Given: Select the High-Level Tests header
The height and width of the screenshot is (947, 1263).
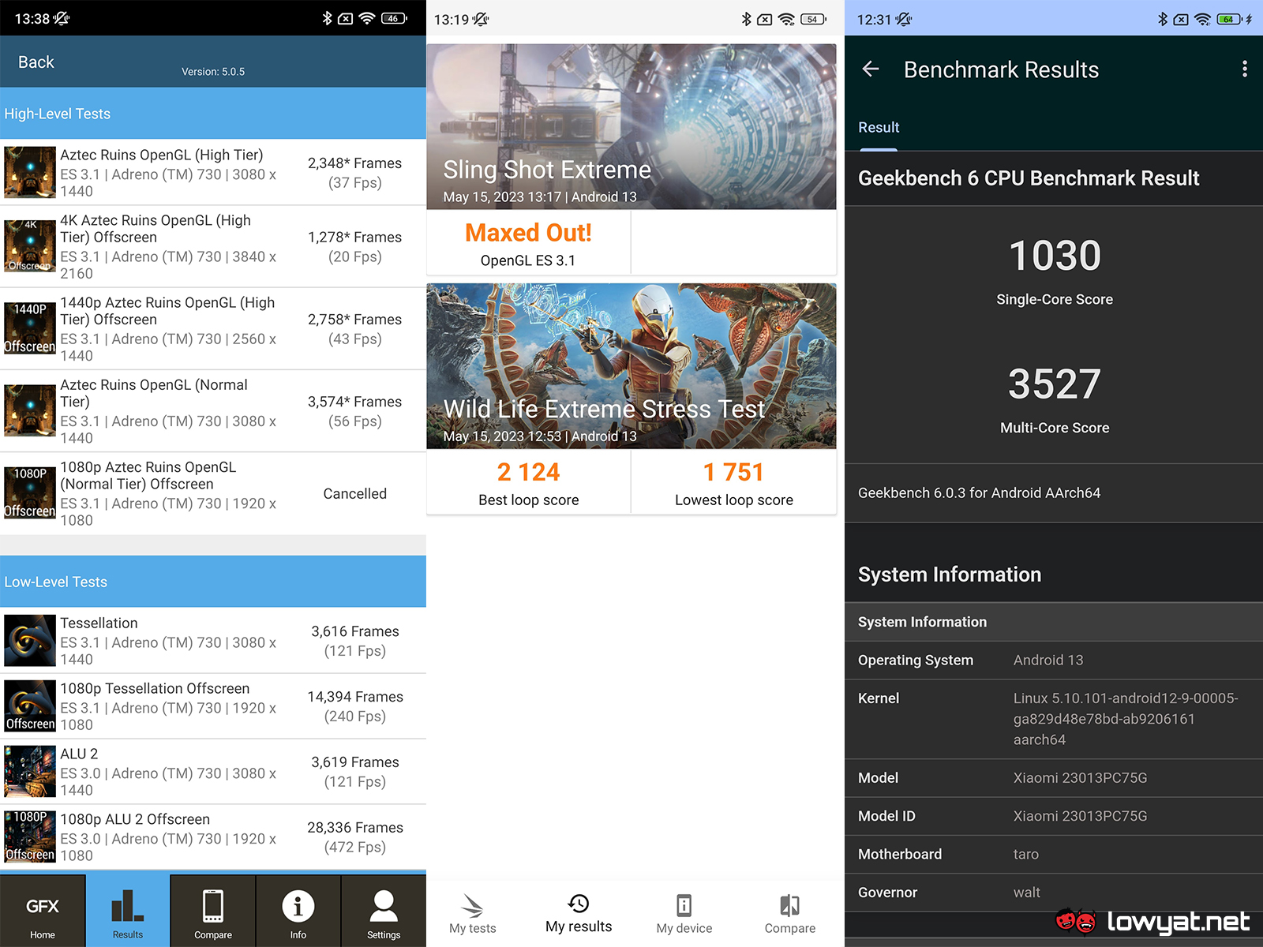Looking at the screenshot, I should point(213,114).
